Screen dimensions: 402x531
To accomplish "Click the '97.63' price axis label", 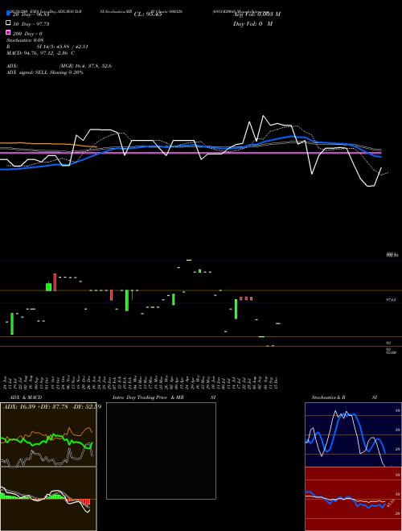I will [x=391, y=300].
